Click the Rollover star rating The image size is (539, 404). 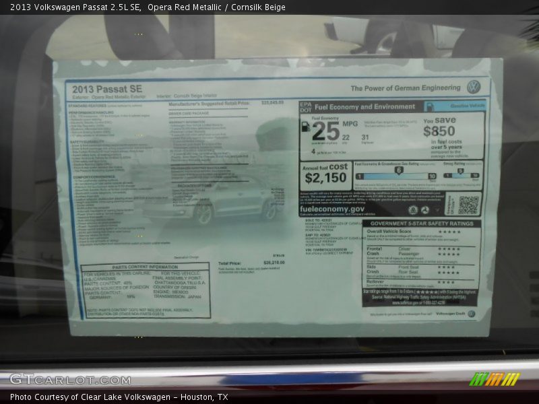pos(447,282)
